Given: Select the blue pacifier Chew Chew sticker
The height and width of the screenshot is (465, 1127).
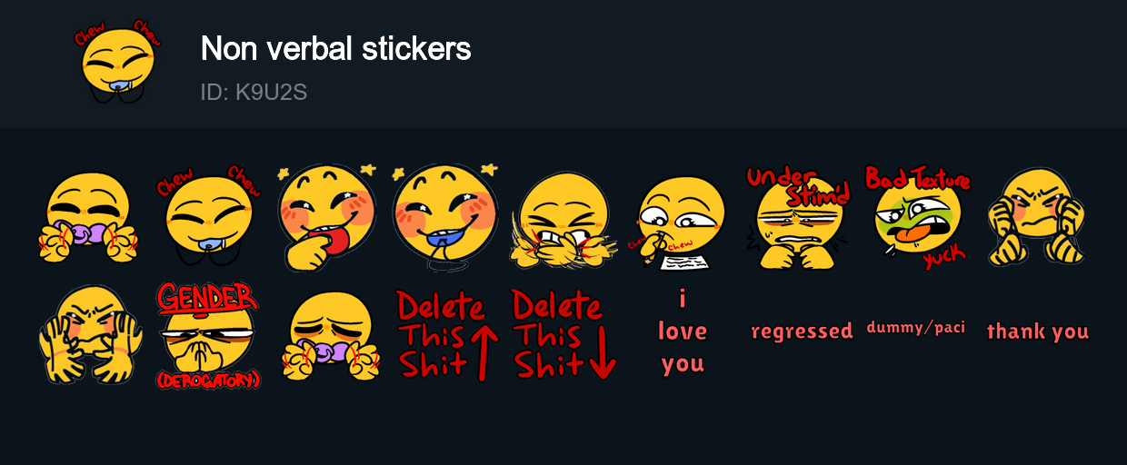Looking at the screenshot, I should (x=209, y=216).
